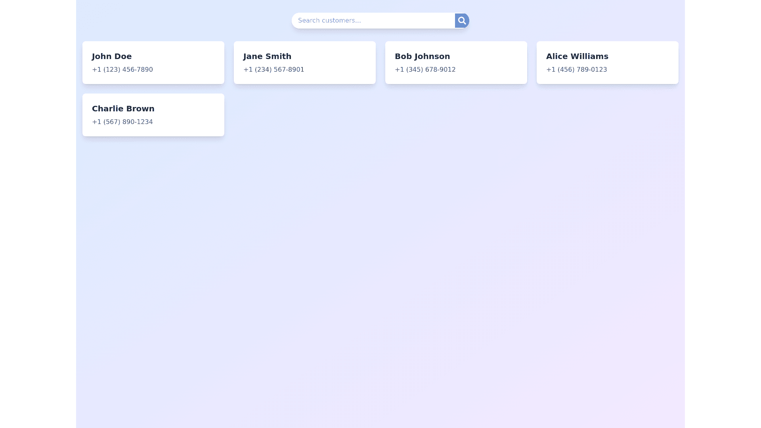
Task: Click the Charlie Brown name heading
Action: pyautogui.click(x=123, y=109)
